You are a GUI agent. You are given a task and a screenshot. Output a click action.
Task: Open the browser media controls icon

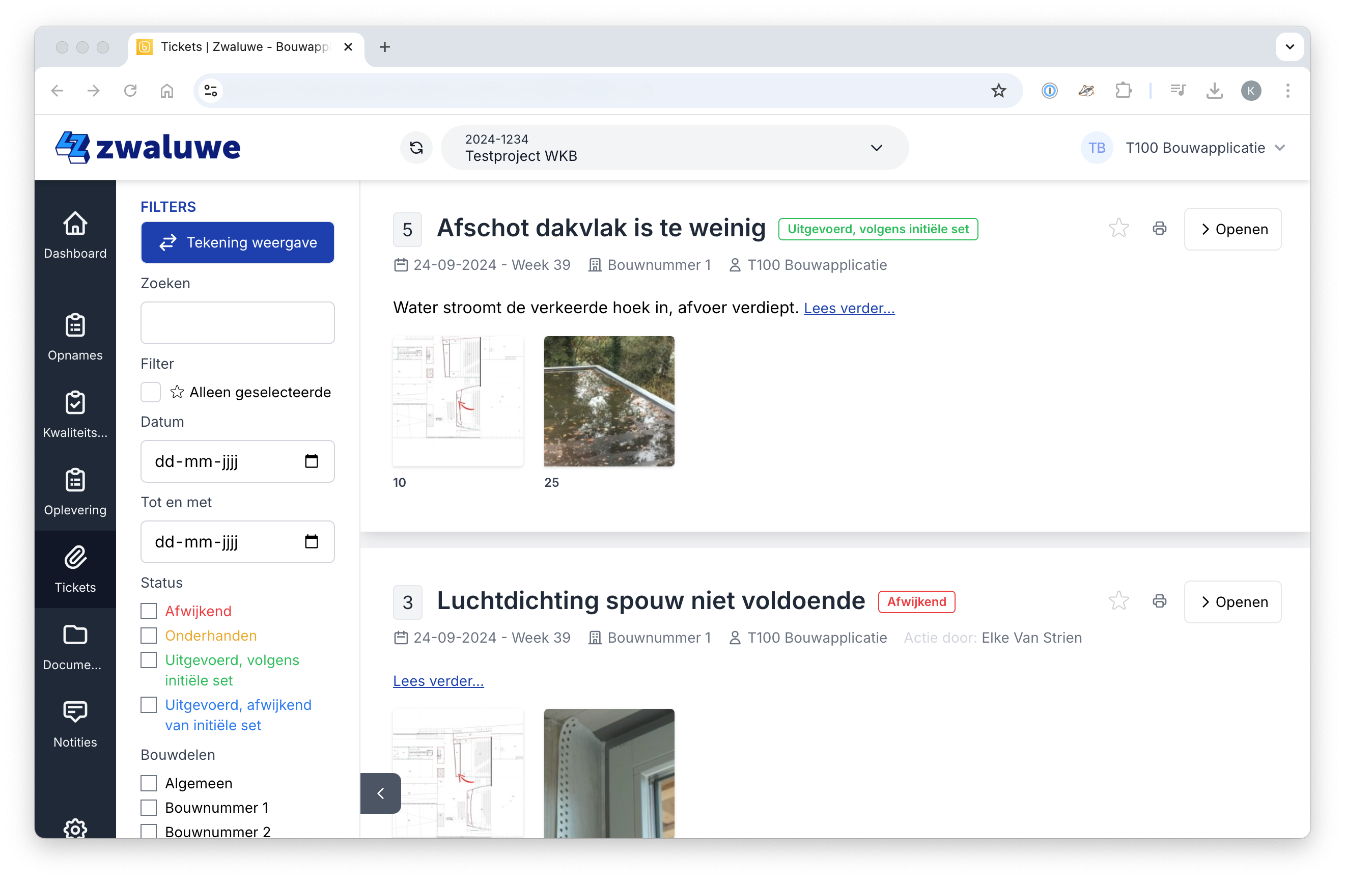(x=1178, y=91)
